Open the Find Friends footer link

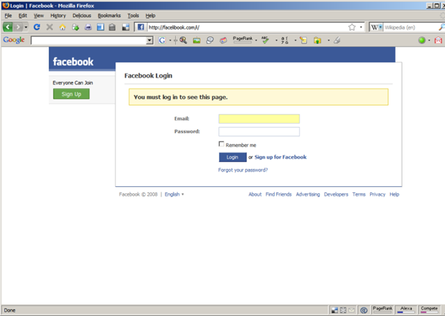pos(278,194)
